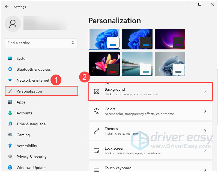Click the user profile avatar

tap(13, 24)
